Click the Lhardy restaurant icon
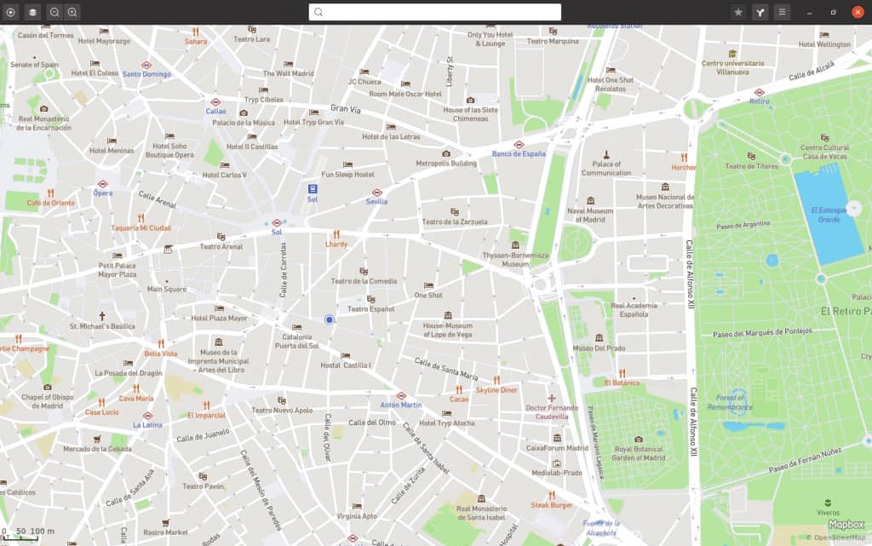Viewport: 872px width, 546px height. [336, 234]
